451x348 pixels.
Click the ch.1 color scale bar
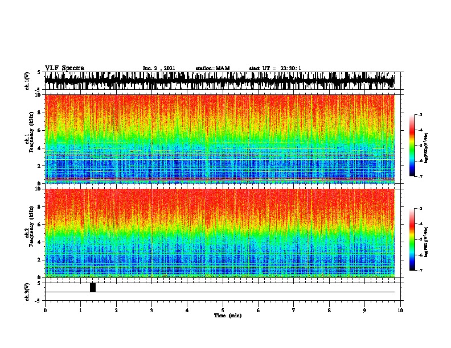pos(412,146)
